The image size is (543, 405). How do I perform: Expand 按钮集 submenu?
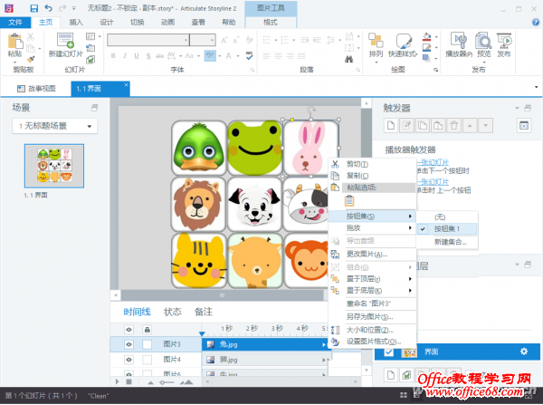(372, 217)
